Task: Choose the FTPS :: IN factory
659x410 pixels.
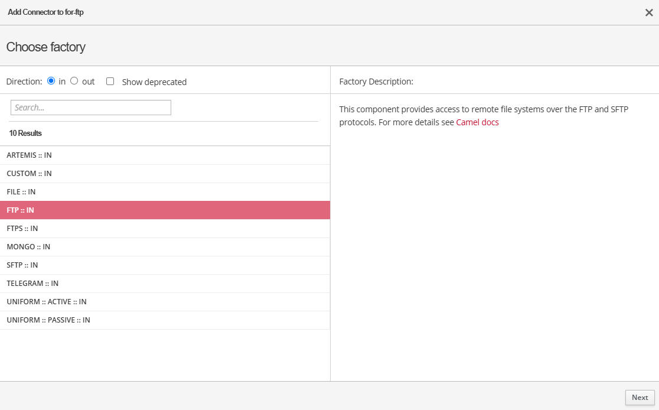Action: (22, 229)
